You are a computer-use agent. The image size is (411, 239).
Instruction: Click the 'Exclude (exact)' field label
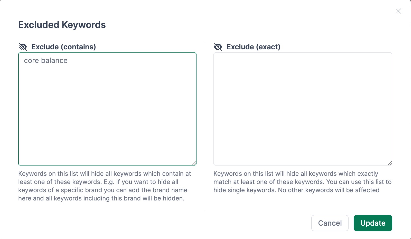(253, 47)
